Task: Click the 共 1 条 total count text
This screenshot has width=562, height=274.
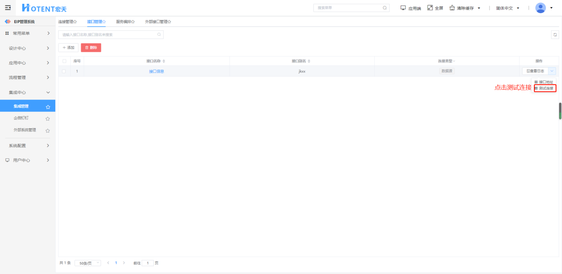Action: pos(65,263)
